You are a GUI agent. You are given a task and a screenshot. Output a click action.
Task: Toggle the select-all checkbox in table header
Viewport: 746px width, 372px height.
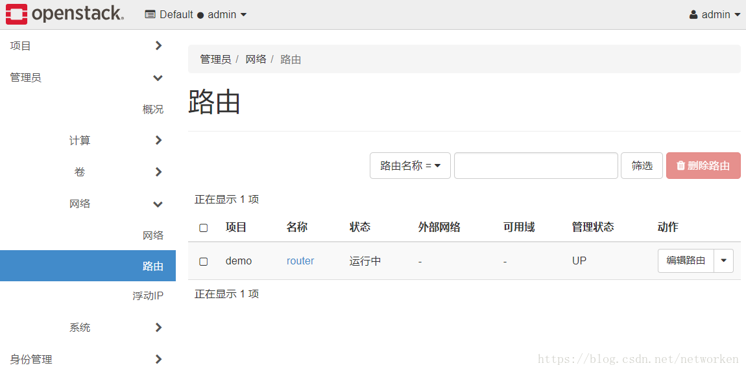tap(204, 227)
